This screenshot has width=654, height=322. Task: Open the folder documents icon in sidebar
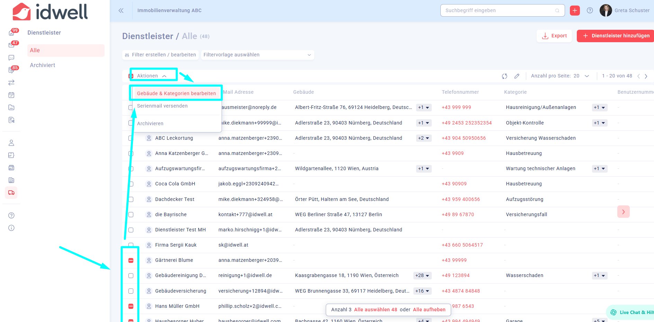coord(11,108)
